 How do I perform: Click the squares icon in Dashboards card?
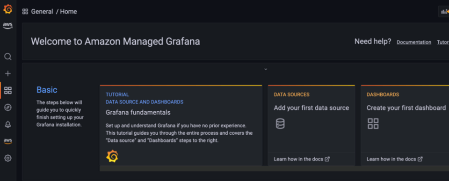pos(373,124)
